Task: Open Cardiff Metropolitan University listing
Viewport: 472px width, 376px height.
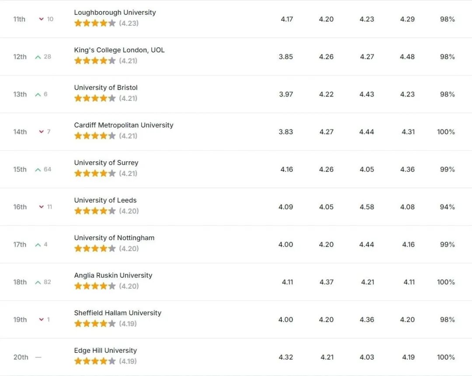Action: pyautogui.click(x=124, y=125)
